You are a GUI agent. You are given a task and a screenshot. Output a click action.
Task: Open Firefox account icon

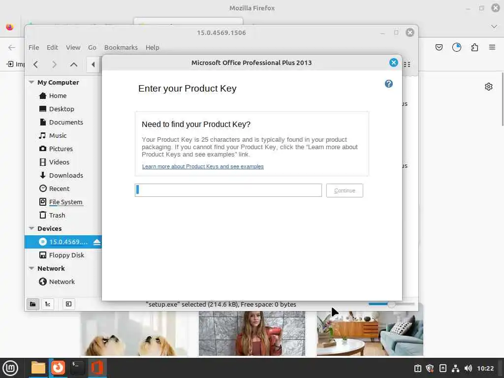(456, 48)
